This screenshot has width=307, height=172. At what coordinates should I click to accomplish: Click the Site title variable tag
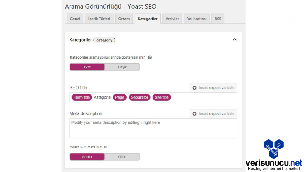point(162,97)
